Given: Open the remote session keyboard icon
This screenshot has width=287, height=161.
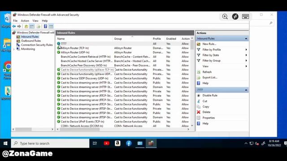Looking at the screenshot, I should [245, 17].
